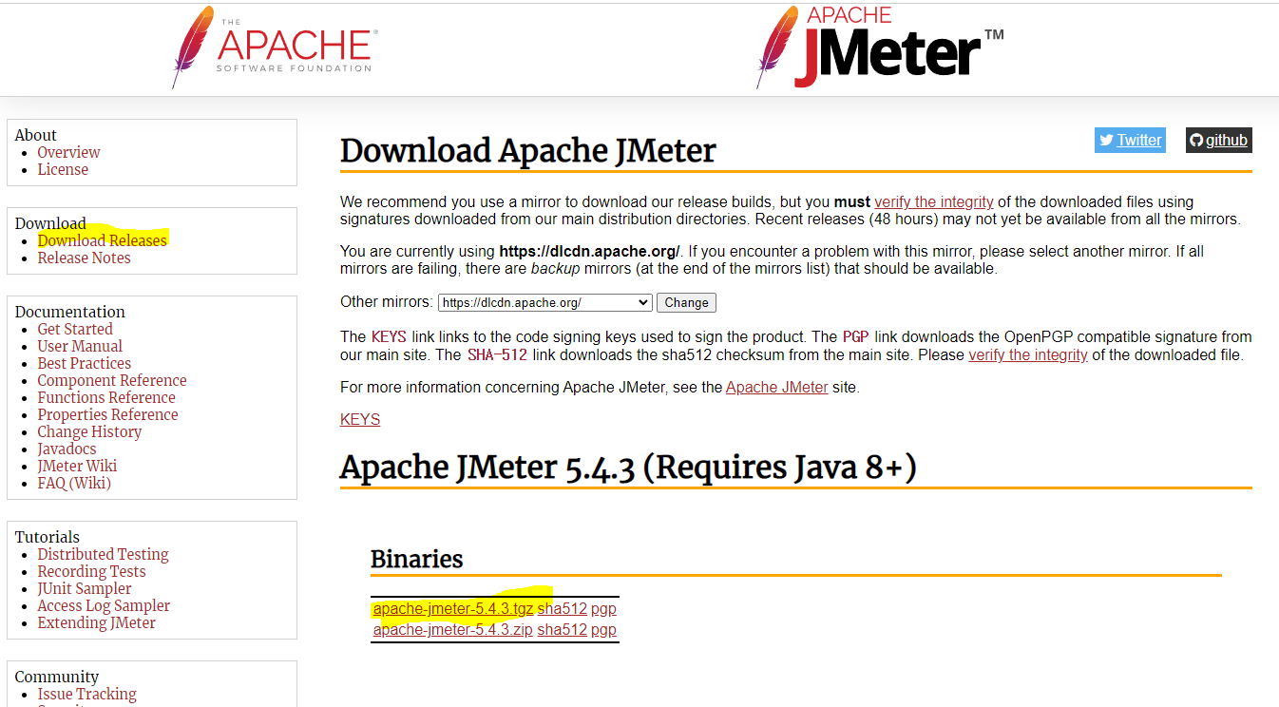Open sha512 link for the zip file
This screenshot has height=707, width=1279.
pos(562,629)
